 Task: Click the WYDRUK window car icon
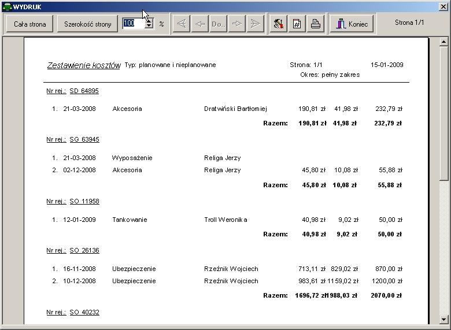[x=6, y=6]
